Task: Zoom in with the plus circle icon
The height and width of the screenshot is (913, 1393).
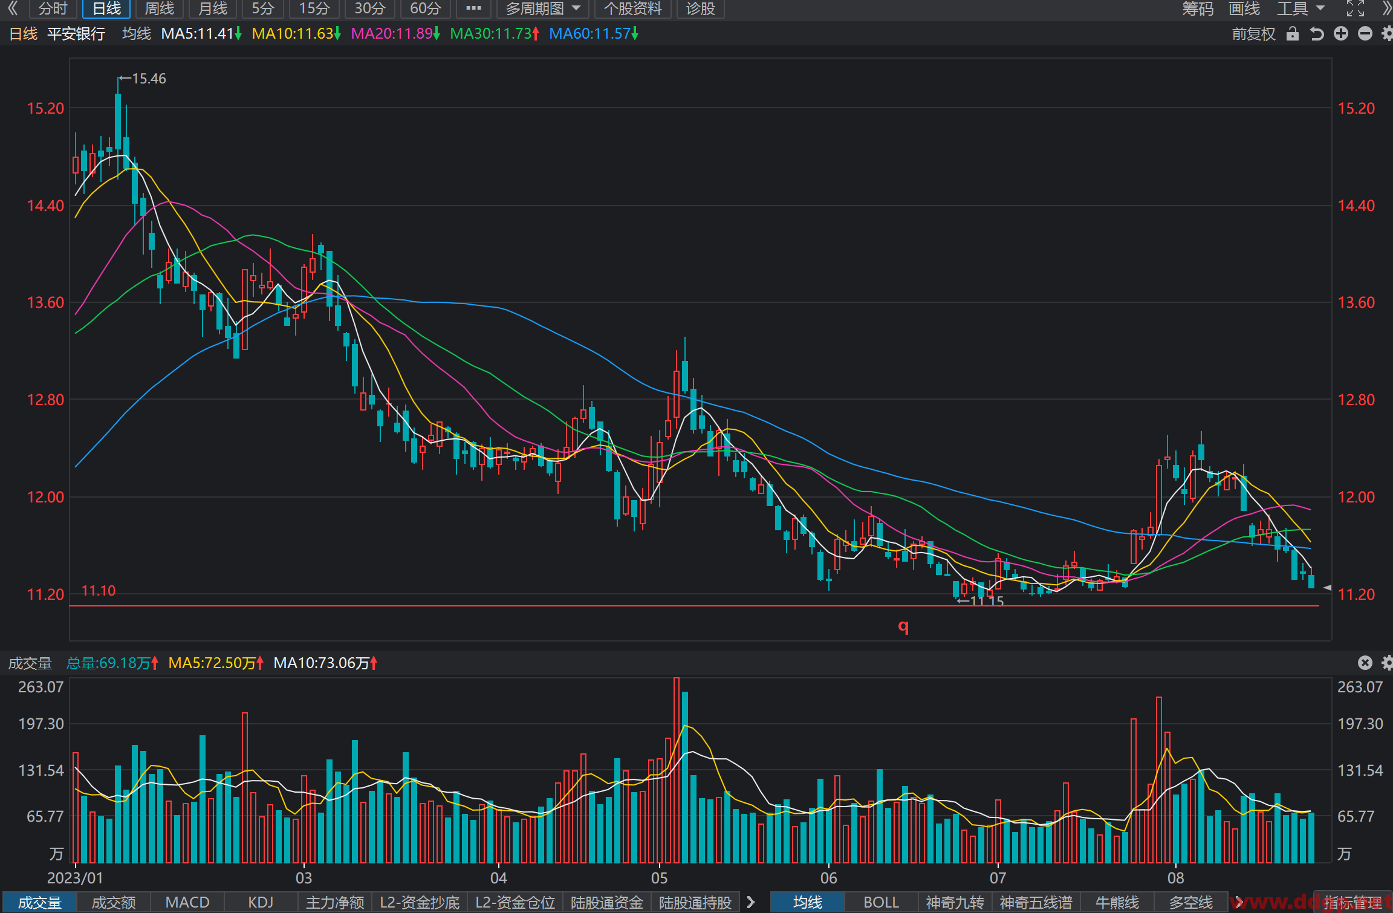Action: coord(1341,34)
